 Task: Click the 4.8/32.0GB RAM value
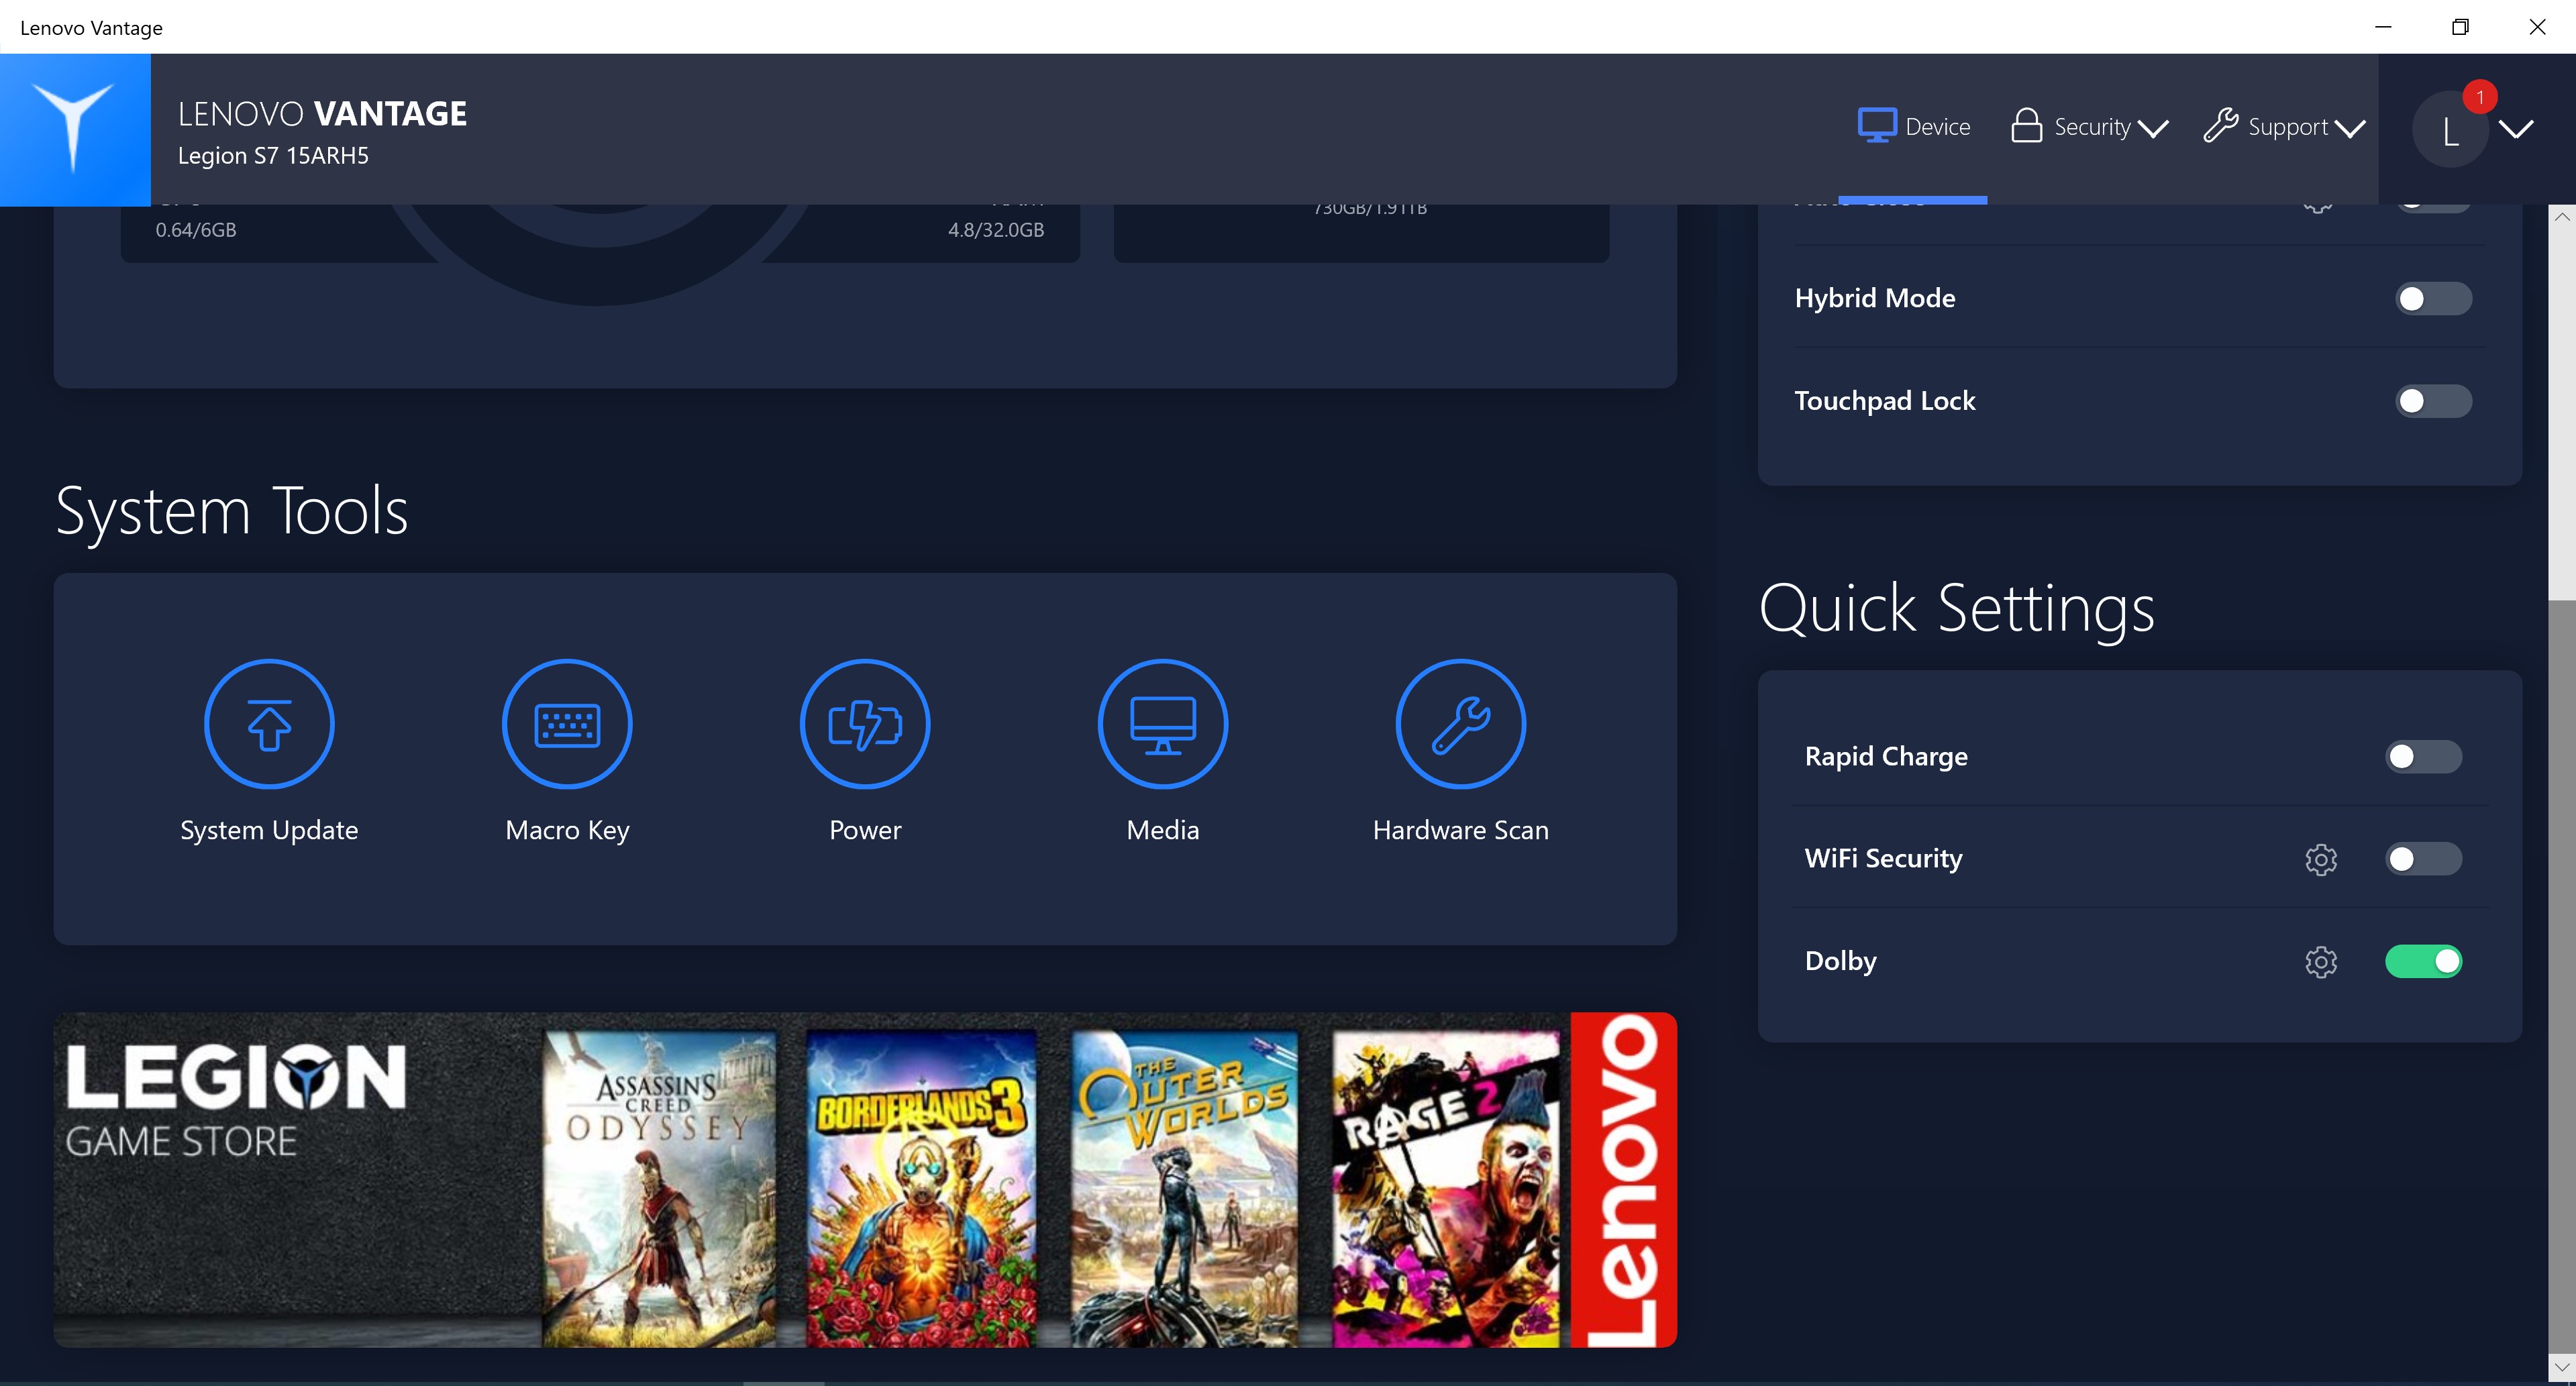pyautogui.click(x=996, y=230)
